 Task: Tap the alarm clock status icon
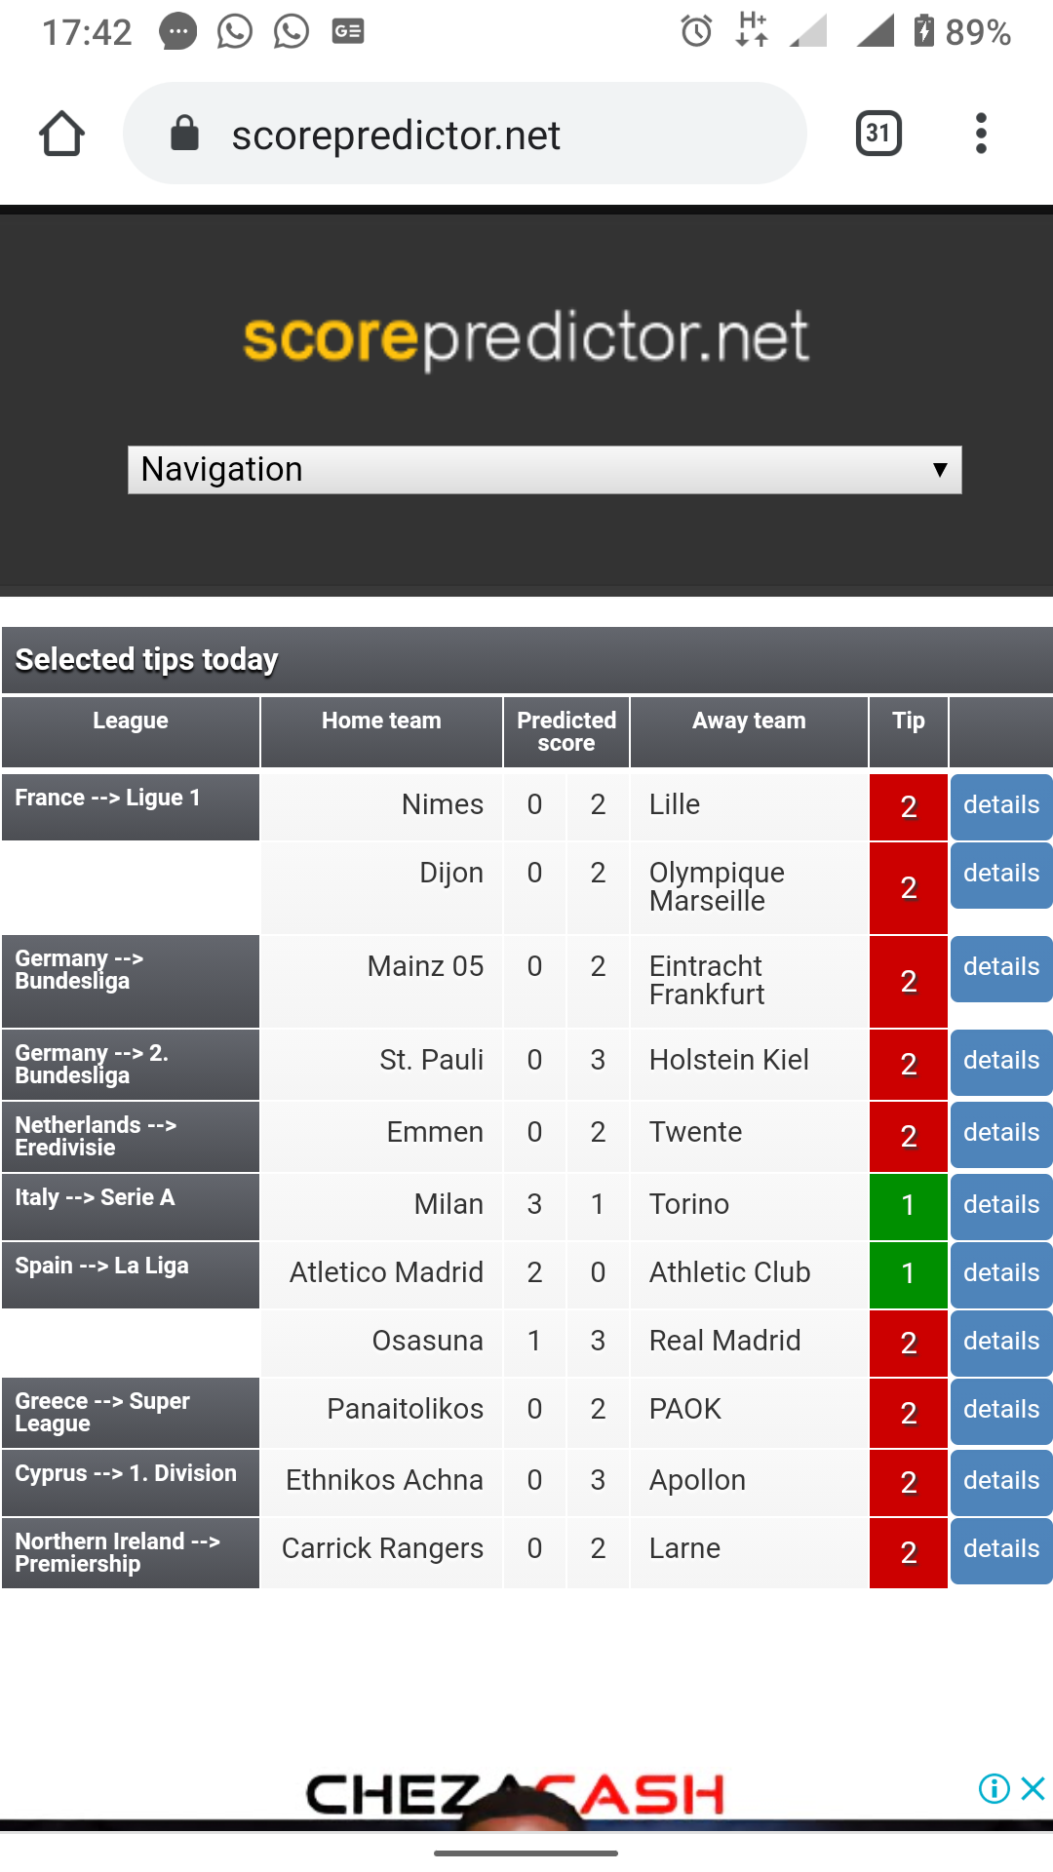point(696,31)
